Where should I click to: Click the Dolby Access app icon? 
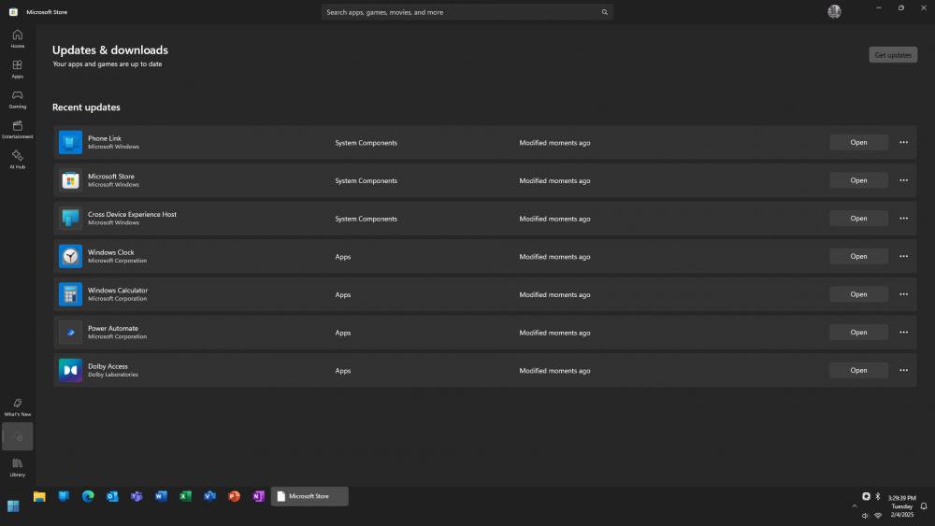click(x=70, y=370)
